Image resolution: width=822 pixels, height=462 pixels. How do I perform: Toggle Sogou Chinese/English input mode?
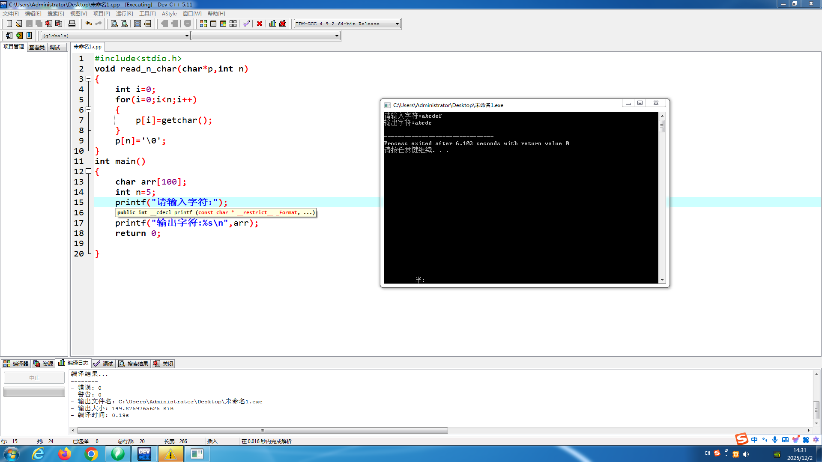(x=754, y=440)
